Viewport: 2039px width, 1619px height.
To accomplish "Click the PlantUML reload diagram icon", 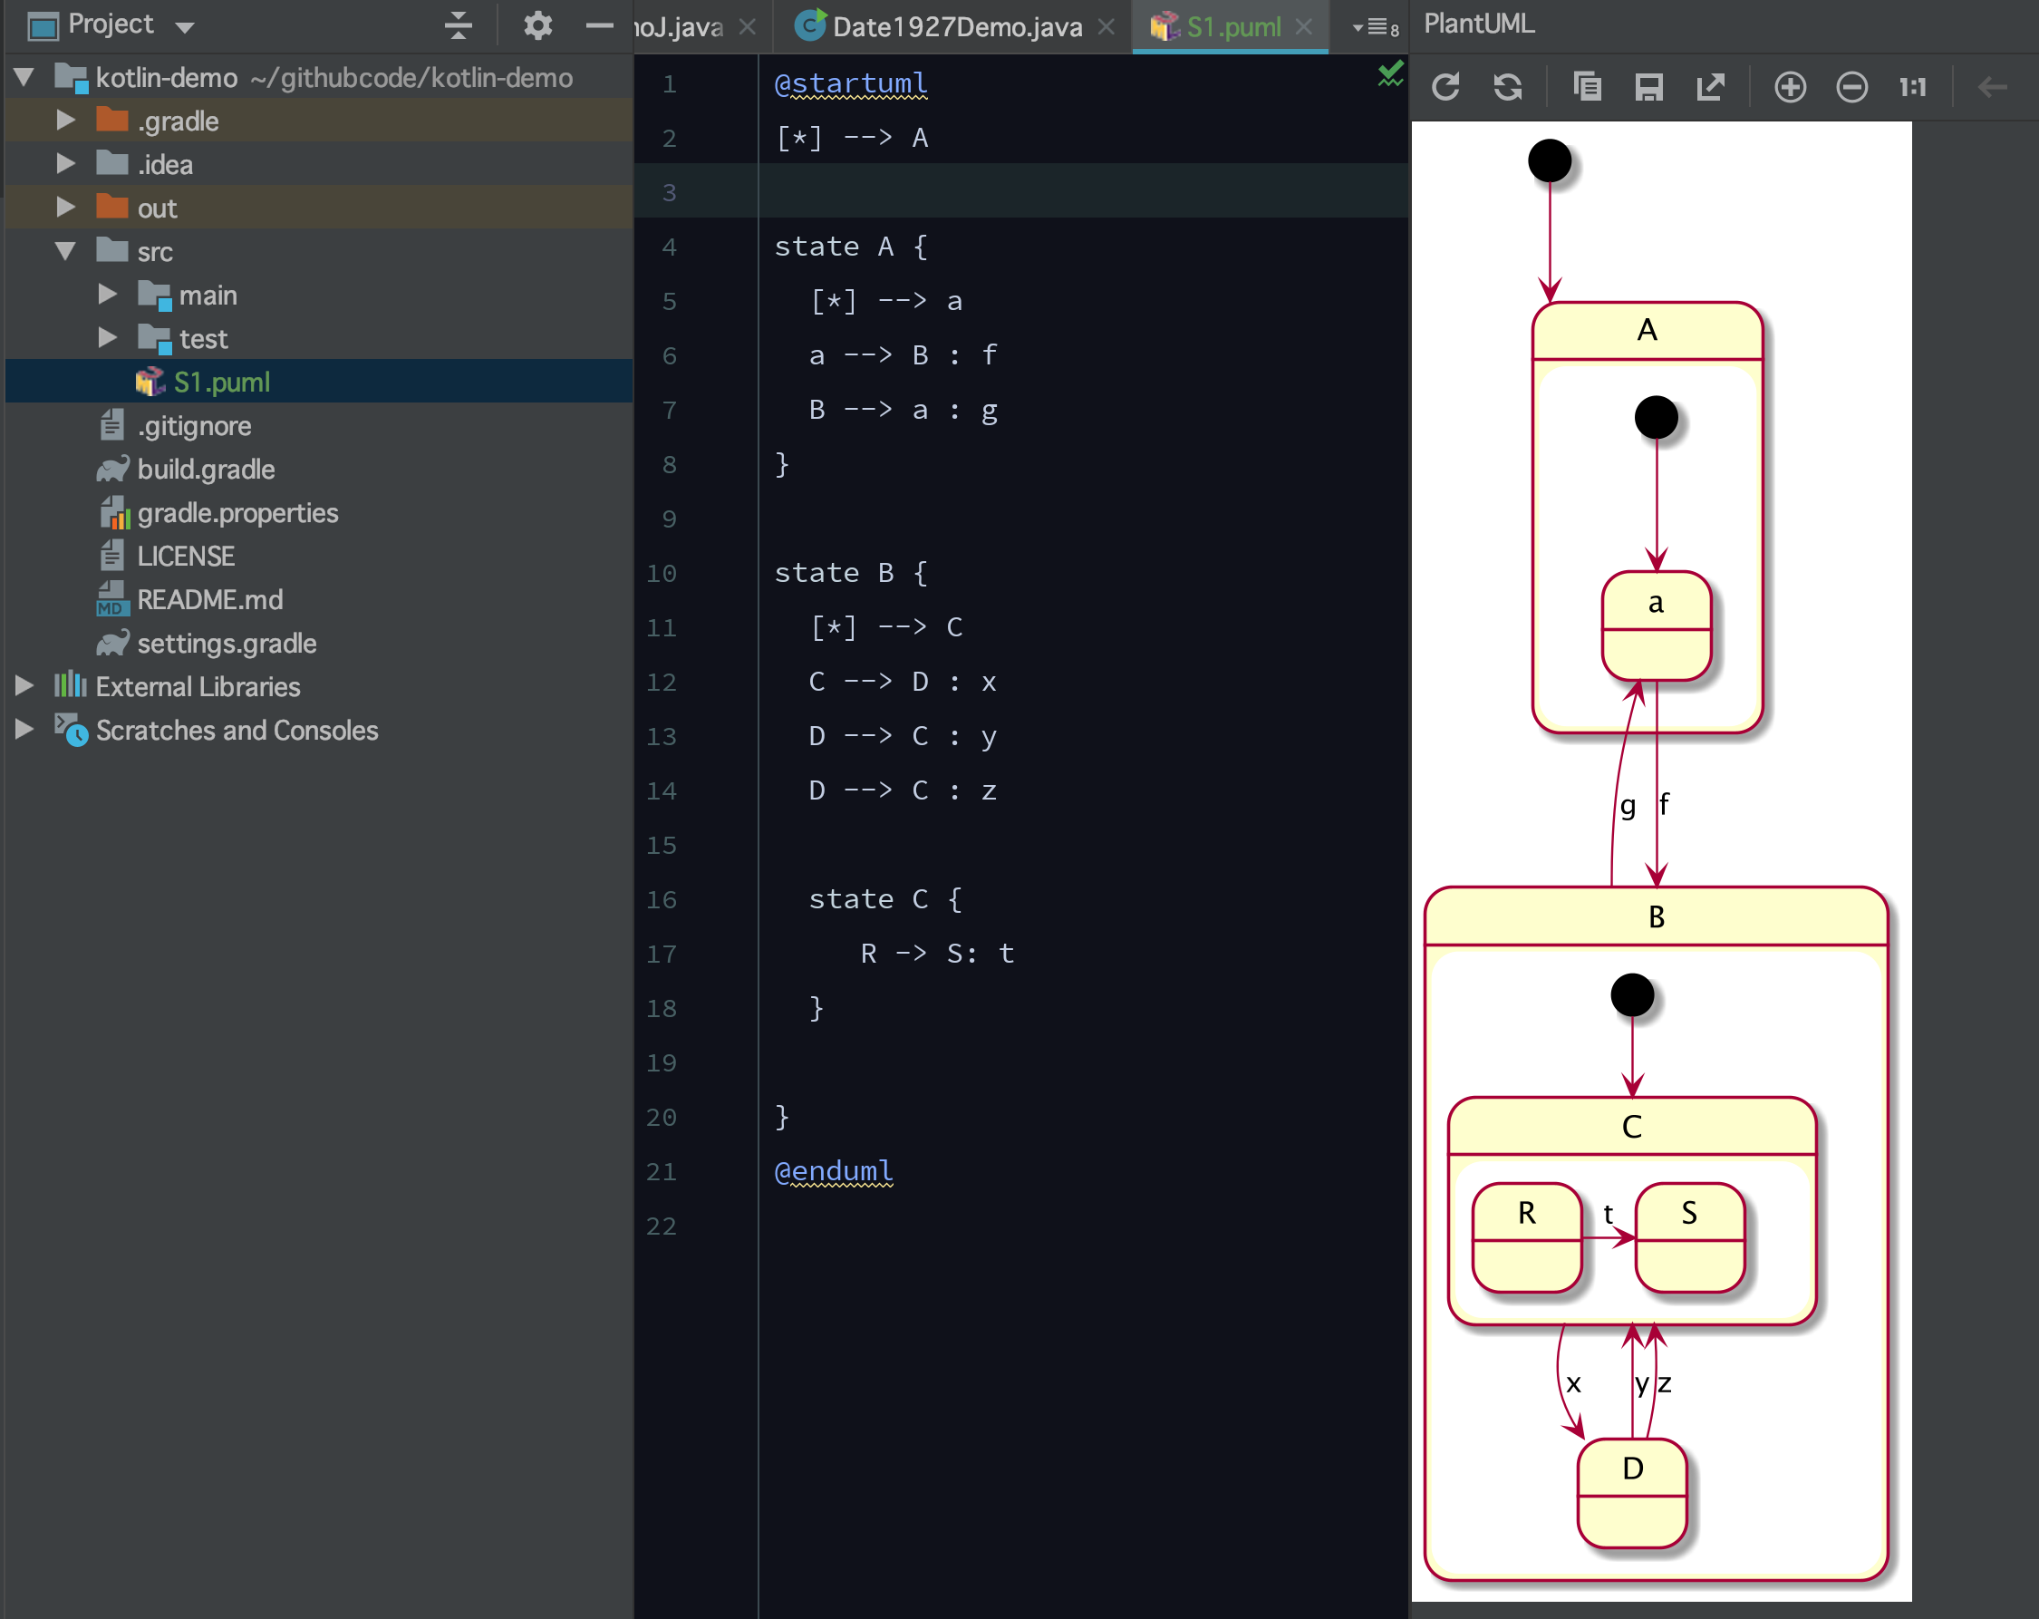I will [x=1445, y=87].
